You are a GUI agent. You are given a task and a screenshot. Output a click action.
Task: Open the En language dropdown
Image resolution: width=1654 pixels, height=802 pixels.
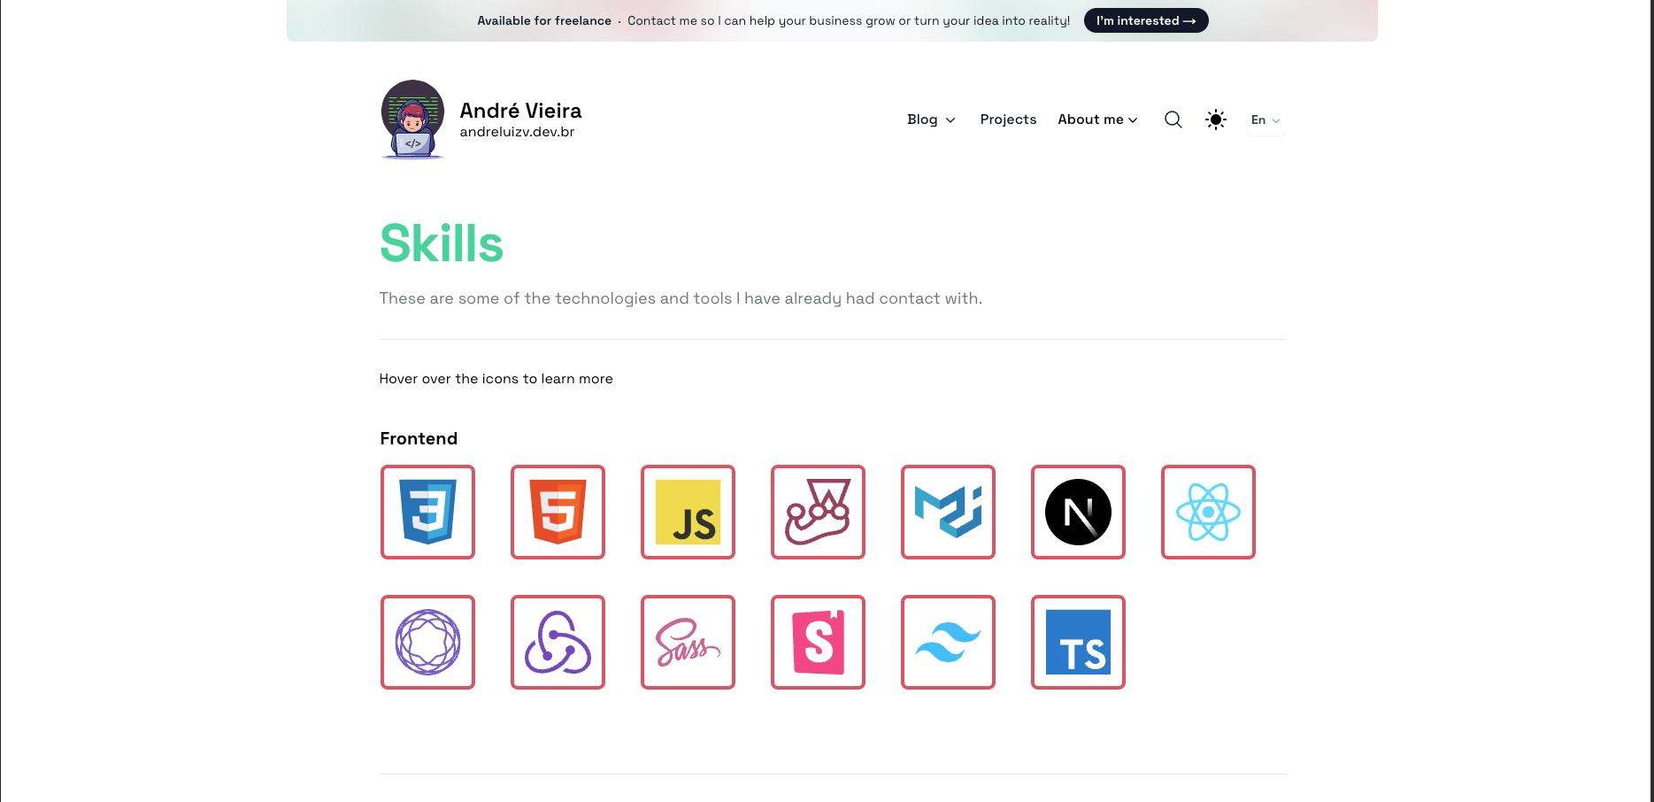(1266, 120)
